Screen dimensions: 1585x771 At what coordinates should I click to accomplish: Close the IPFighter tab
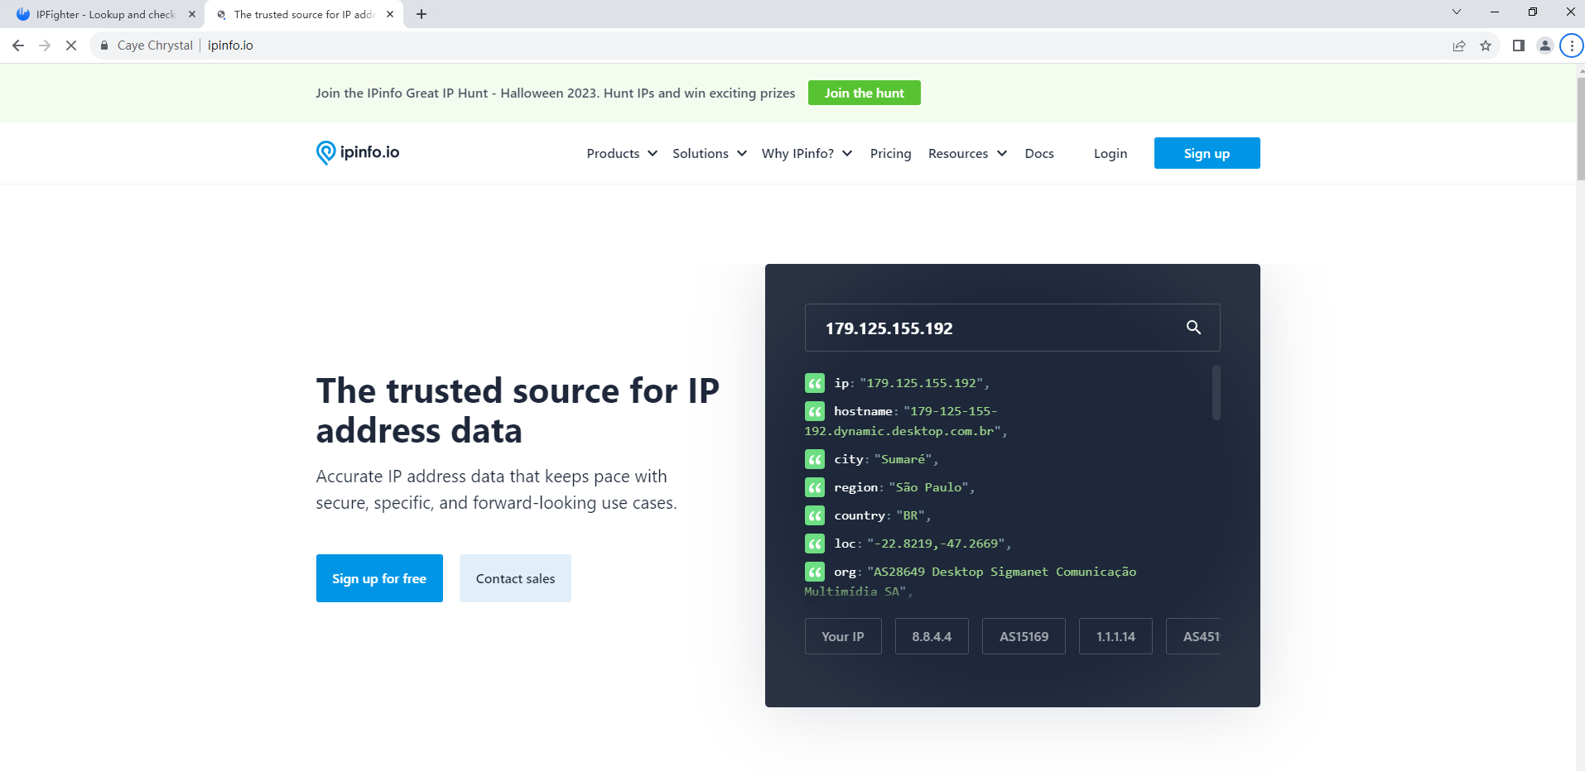(192, 14)
